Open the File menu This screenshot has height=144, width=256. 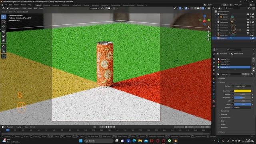6,5
